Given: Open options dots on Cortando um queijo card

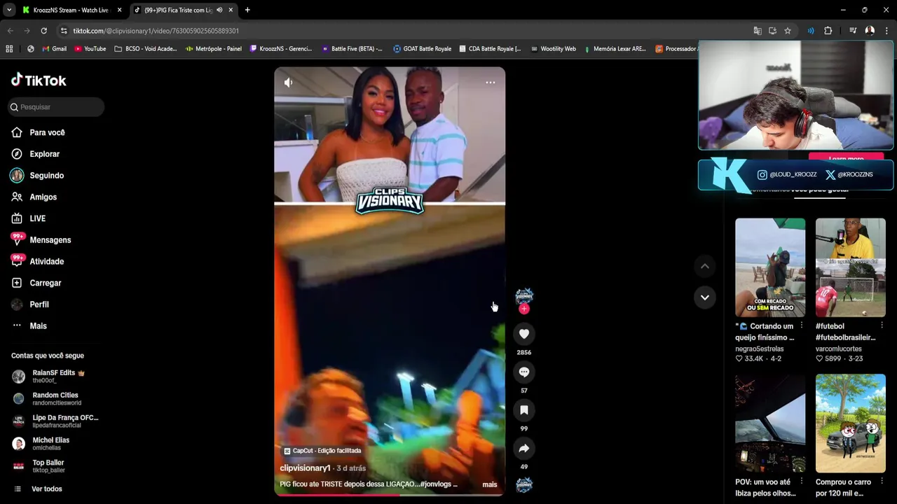Looking at the screenshot, I should (x=801, y=326).
